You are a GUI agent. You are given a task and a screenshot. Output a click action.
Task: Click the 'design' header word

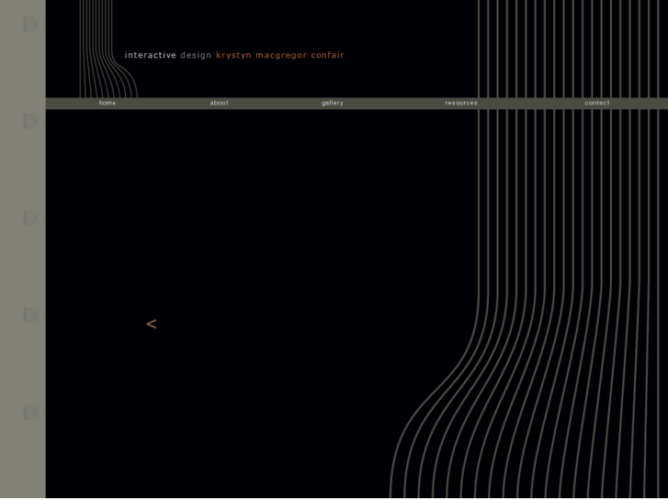[x=196, y=55]
